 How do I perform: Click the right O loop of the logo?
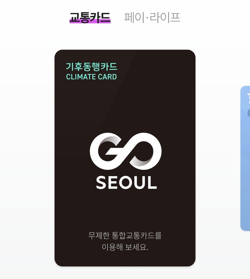tap(144, 151)
